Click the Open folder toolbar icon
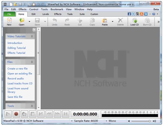Image resolution: width=163 pixels, height=126 pixels. click(22, 20)
